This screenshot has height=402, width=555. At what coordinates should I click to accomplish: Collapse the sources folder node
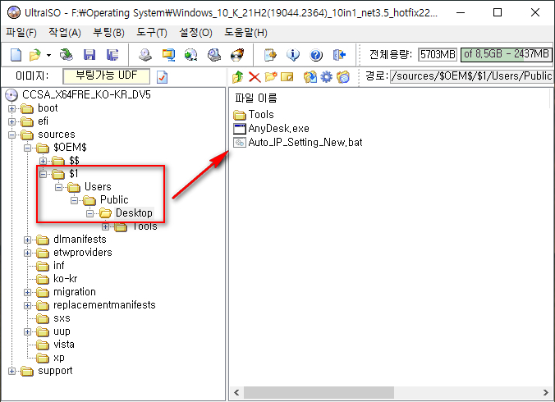tap(12, 135)
